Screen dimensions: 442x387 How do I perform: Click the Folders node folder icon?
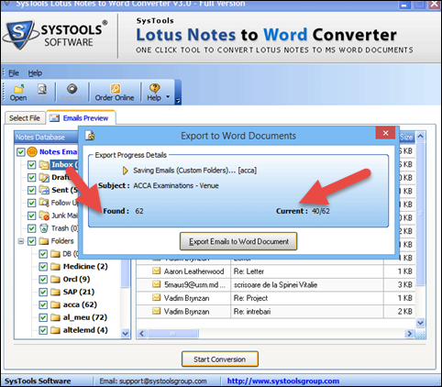click(44, 241)
